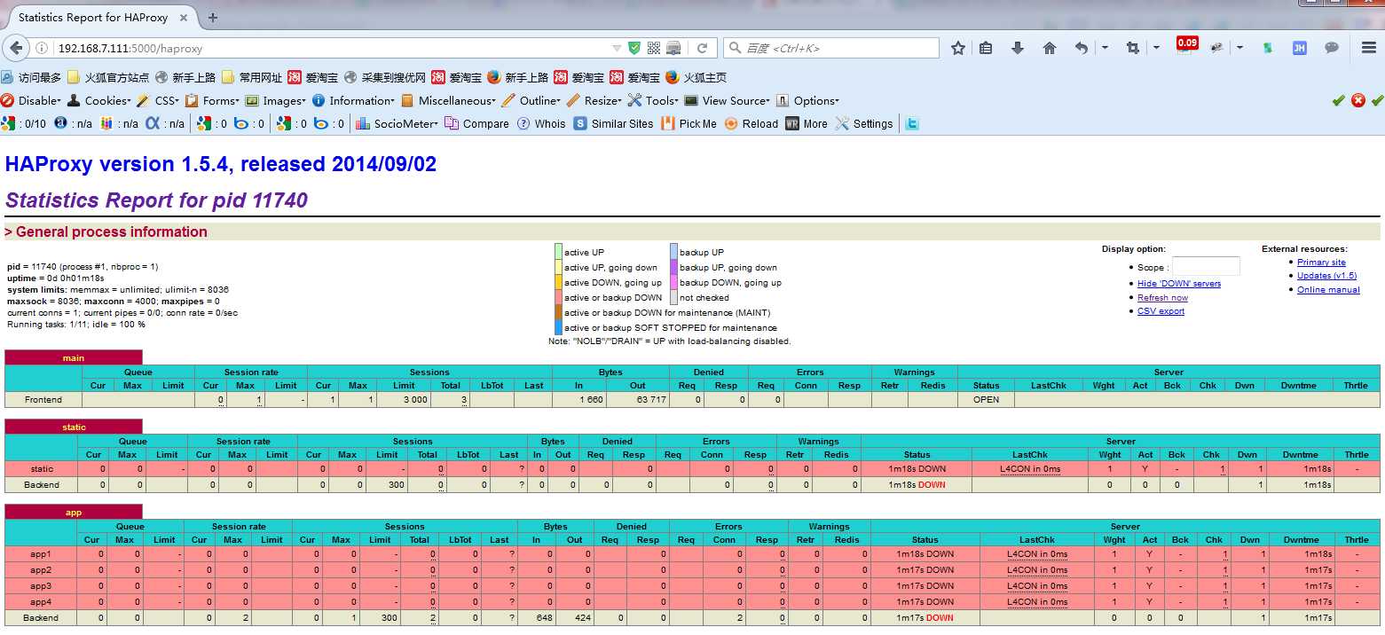Screen dimensions: 1385x635
Task: Click Compare in the SEO toolbar
Action: point(477,123)
